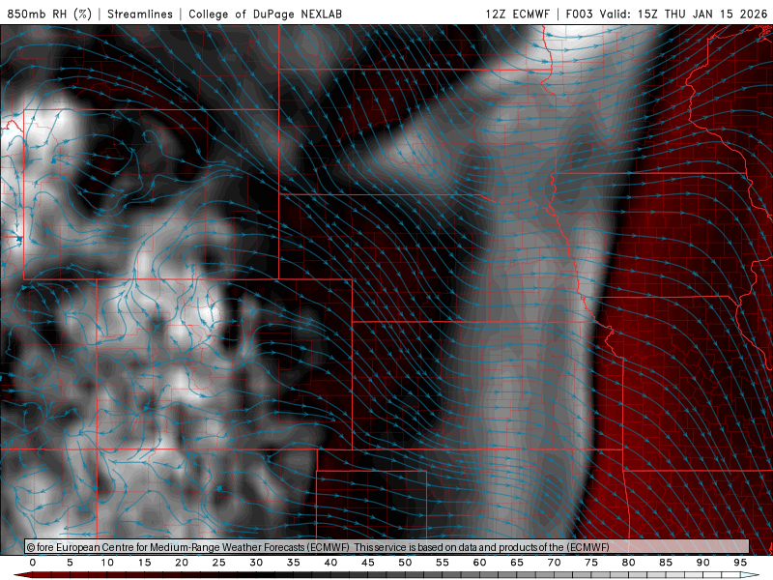
Task: Click the 'Streamlines' label in header
Action: [x=140, y=14]
